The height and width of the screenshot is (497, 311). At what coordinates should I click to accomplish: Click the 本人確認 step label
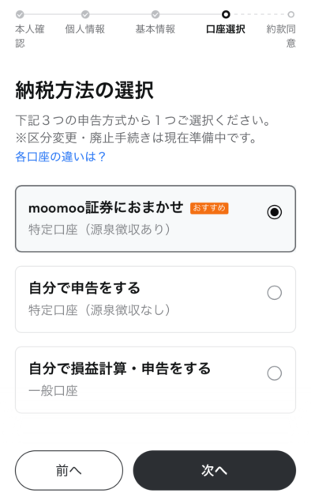(30, 36)
